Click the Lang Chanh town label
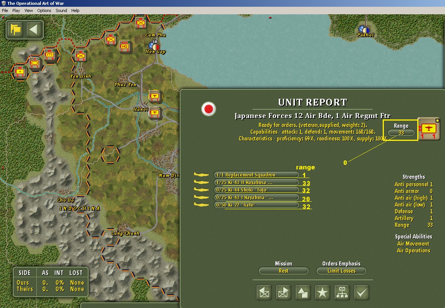The width and height of the screenshot is (445, 308). pos(125,233)
